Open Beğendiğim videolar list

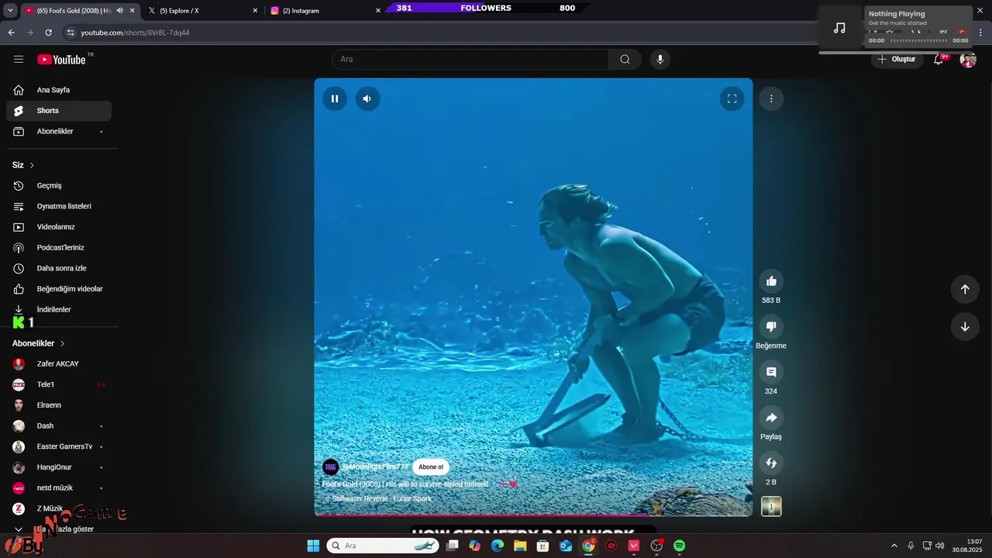click(59, 288)
